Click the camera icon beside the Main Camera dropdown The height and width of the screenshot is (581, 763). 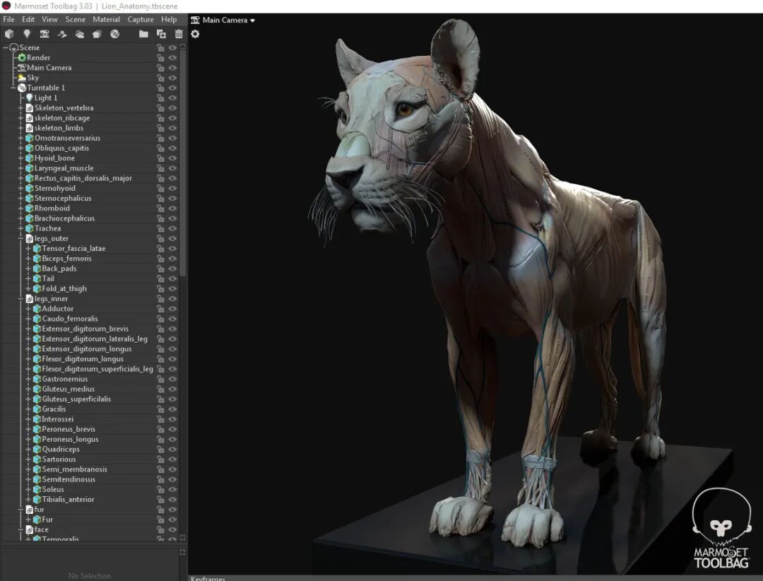[x=195, y=20]
